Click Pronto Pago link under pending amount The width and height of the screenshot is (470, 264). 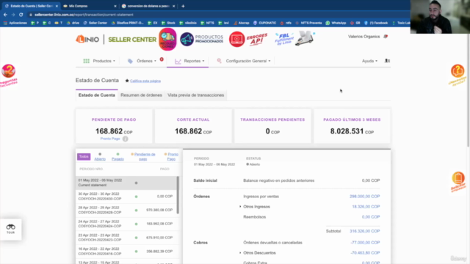(x=110, y=139)
